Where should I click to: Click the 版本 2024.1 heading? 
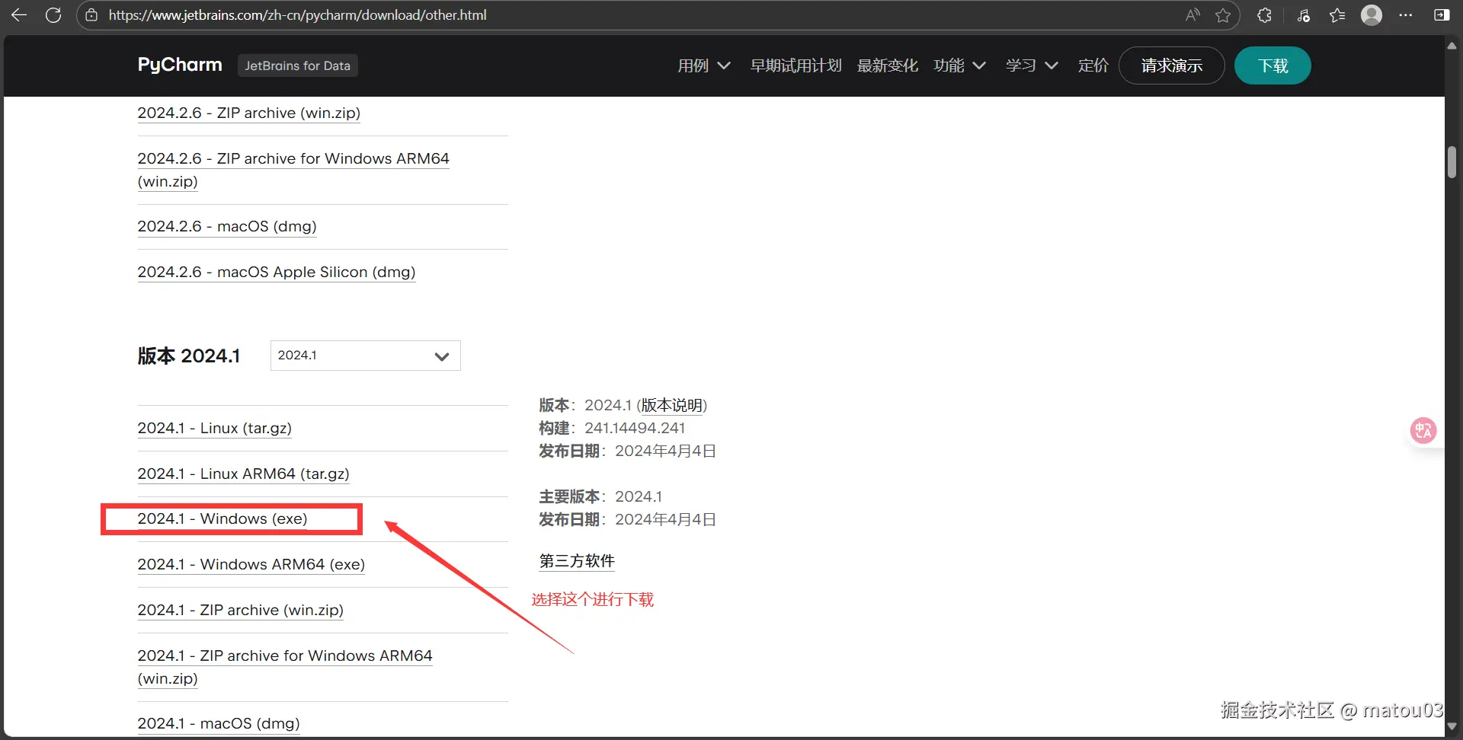click(189, 356)
